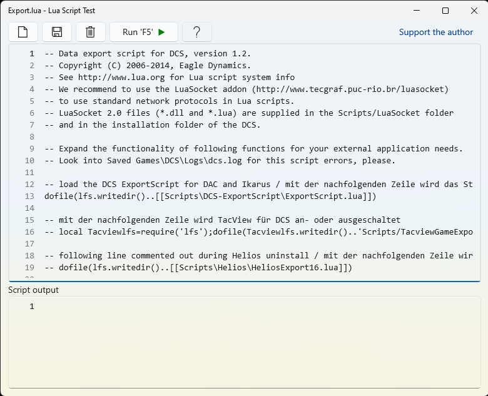The image size is (488, 396).
Task: Save the script using floppy disk icon
Action: tap(57, 32)
